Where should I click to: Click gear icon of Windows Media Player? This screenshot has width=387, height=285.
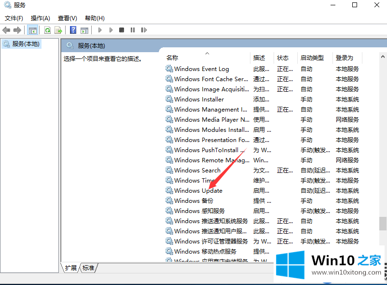click(x=169, y=119)
